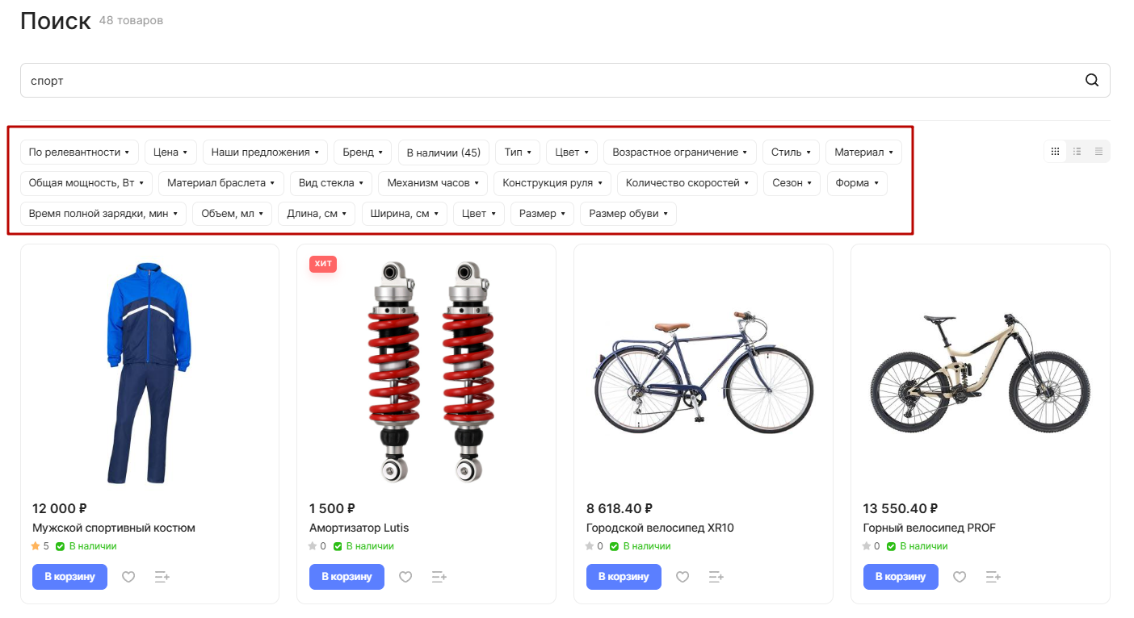The width and height of the screenshot is (1134, 618).
Task: Favorite the Городской велосипед XR10
Action: click(682, 577)
